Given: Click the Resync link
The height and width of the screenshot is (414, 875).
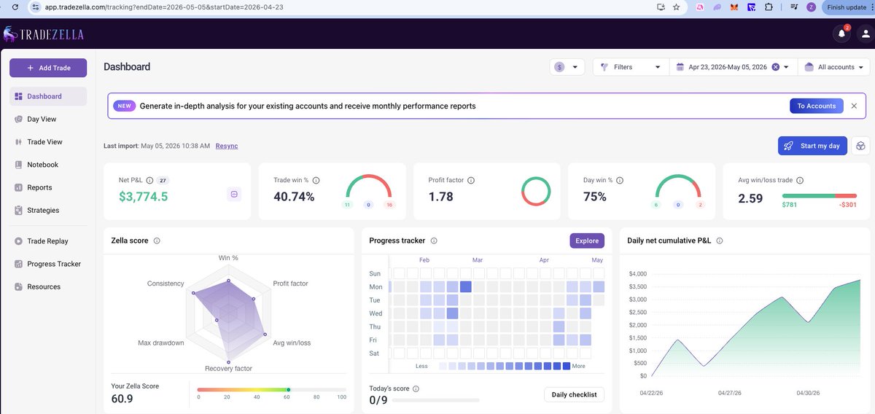Looking at the screenshot, I should click(x=227, y=146).
